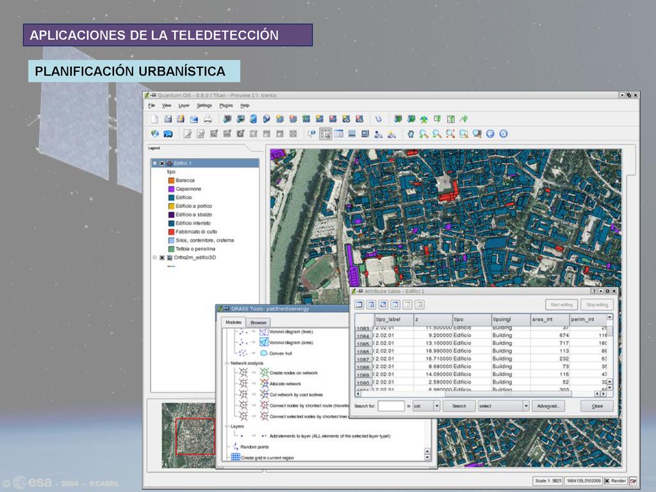The image size is (656, 492).
Task: Open the Settings menu
Action: pyautogui.click(x=204, y=106)
